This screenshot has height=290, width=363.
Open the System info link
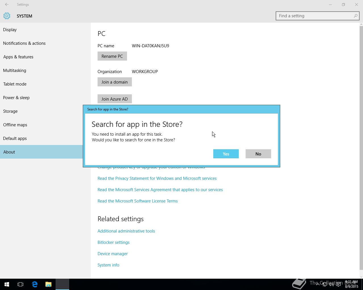coord(108,265)
